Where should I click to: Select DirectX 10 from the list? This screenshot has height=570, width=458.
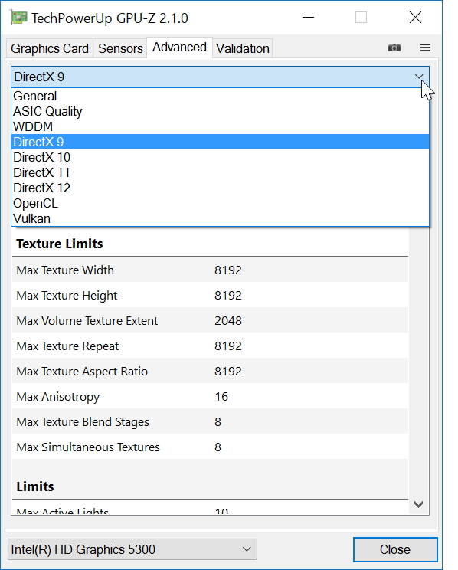221,157
